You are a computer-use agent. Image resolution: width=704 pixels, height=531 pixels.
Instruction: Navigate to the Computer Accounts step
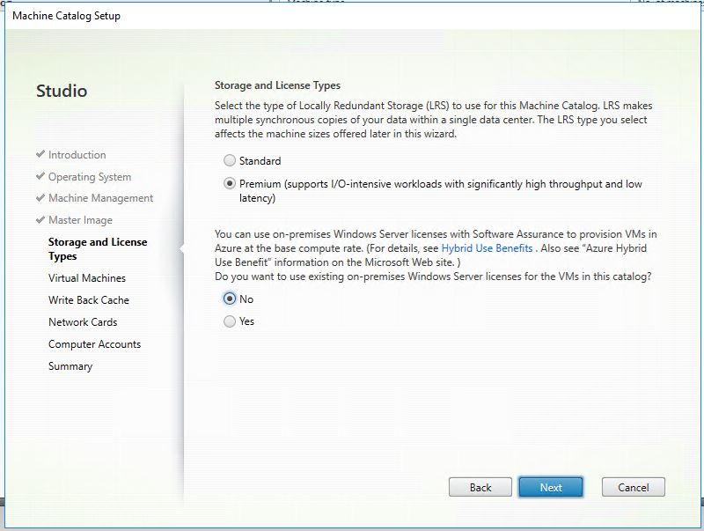pyautogui.click(x=94, y=344)
